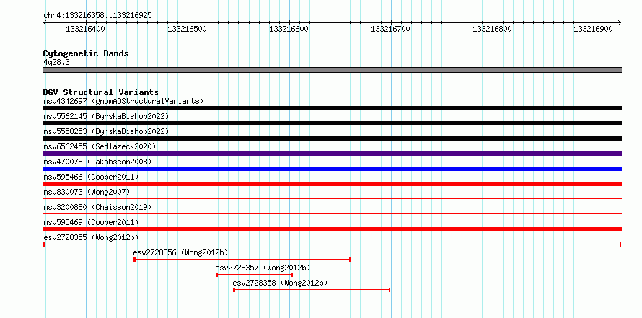Select the red span glyph for esv2728358
642x318 pixels.
click(312, 290)
